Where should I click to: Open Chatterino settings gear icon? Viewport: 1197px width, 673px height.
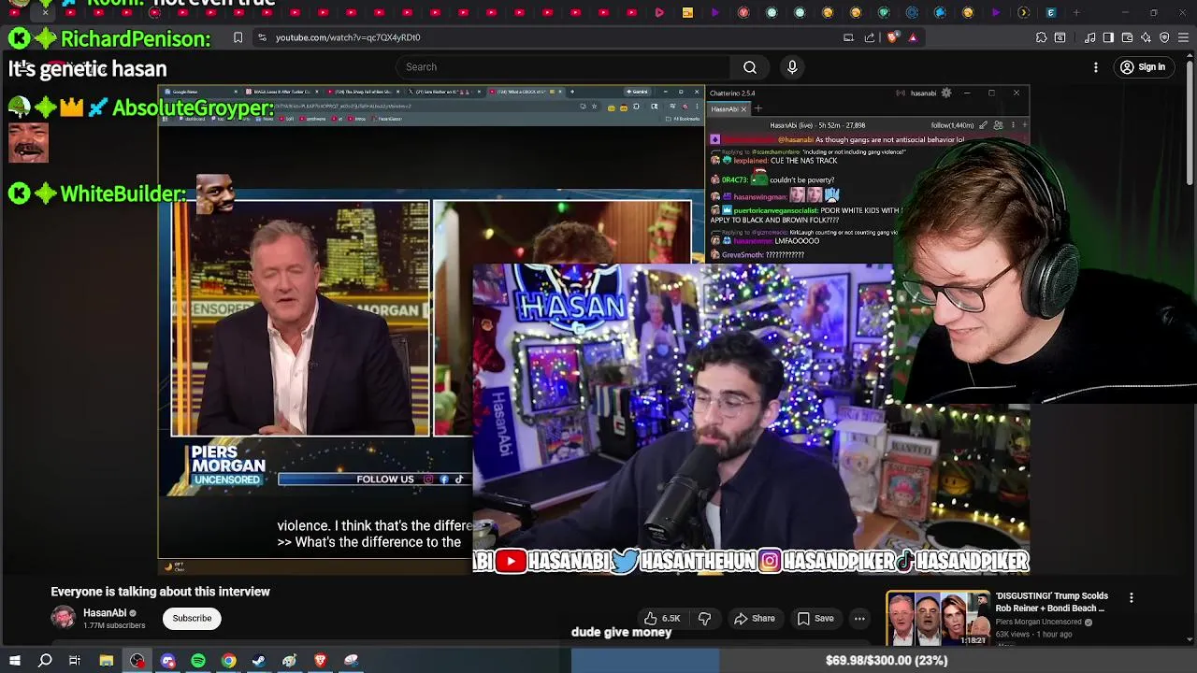[x=946, y=93]
